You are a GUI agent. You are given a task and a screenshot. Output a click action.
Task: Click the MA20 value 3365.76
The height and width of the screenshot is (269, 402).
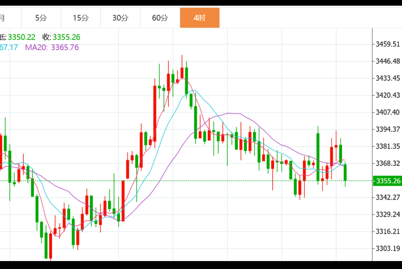pos(65,48)
